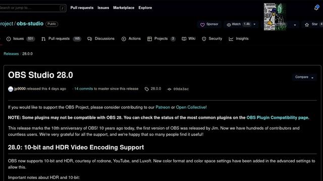The image size is (323, 181).
Task: Click the Watch count 1.4k
Action: point(247,24)
